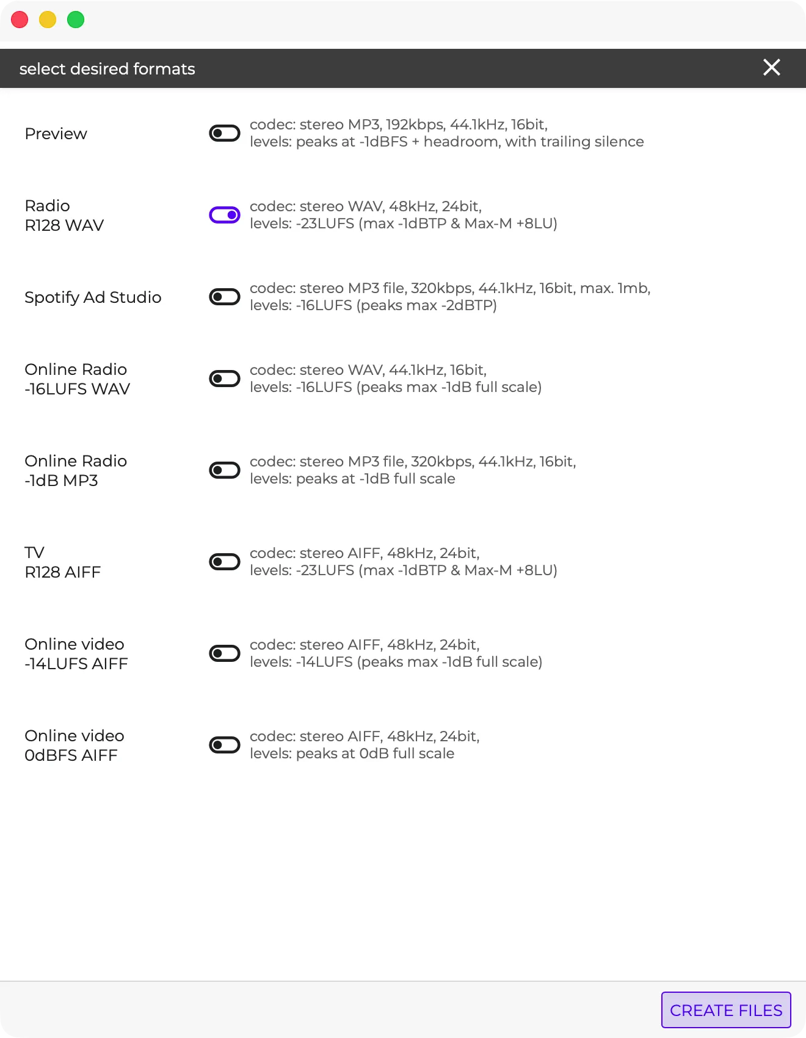Click the Online video 0dBFS AIFF label
Image resolution: width=806 pixels, height=1038 pixels.
[x=74, y=745]
